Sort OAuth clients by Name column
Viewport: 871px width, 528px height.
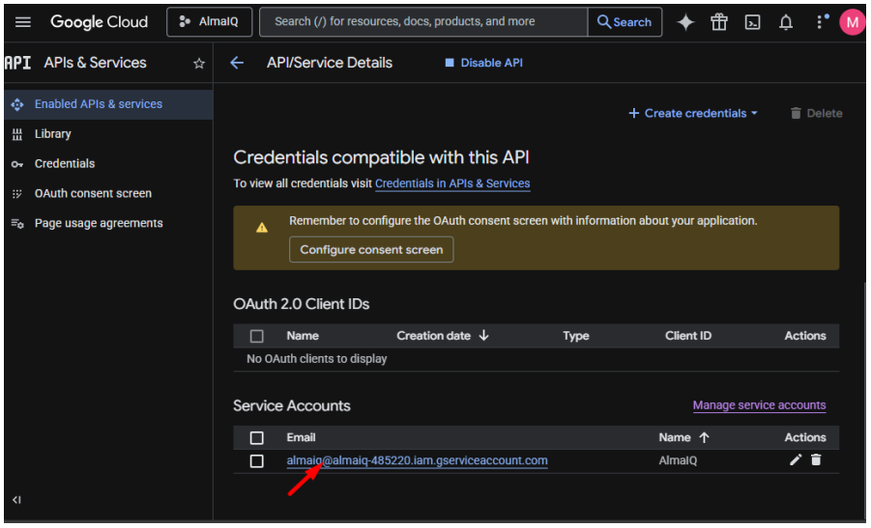click(x=303, y=336)
